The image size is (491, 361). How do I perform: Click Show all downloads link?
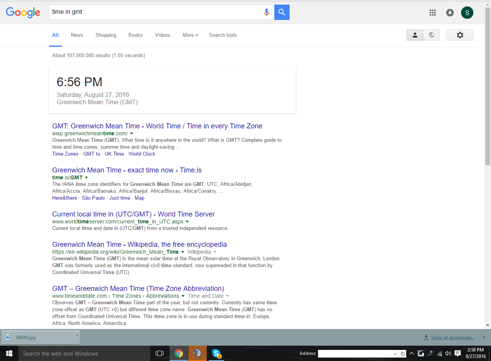(453, 338)
